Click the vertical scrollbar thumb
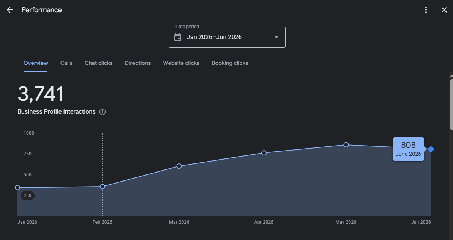 click(x=451, y=104)
